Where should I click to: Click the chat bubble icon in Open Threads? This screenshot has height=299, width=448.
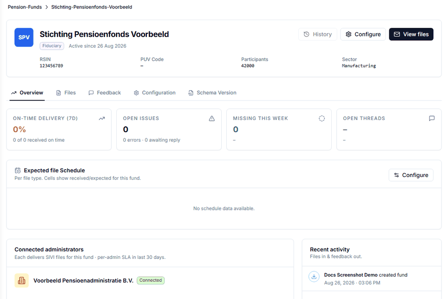click(x=432, y=119)
